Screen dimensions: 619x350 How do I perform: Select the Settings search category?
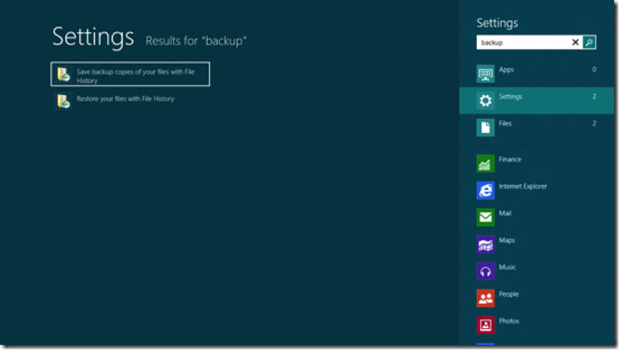pos(537,101)
